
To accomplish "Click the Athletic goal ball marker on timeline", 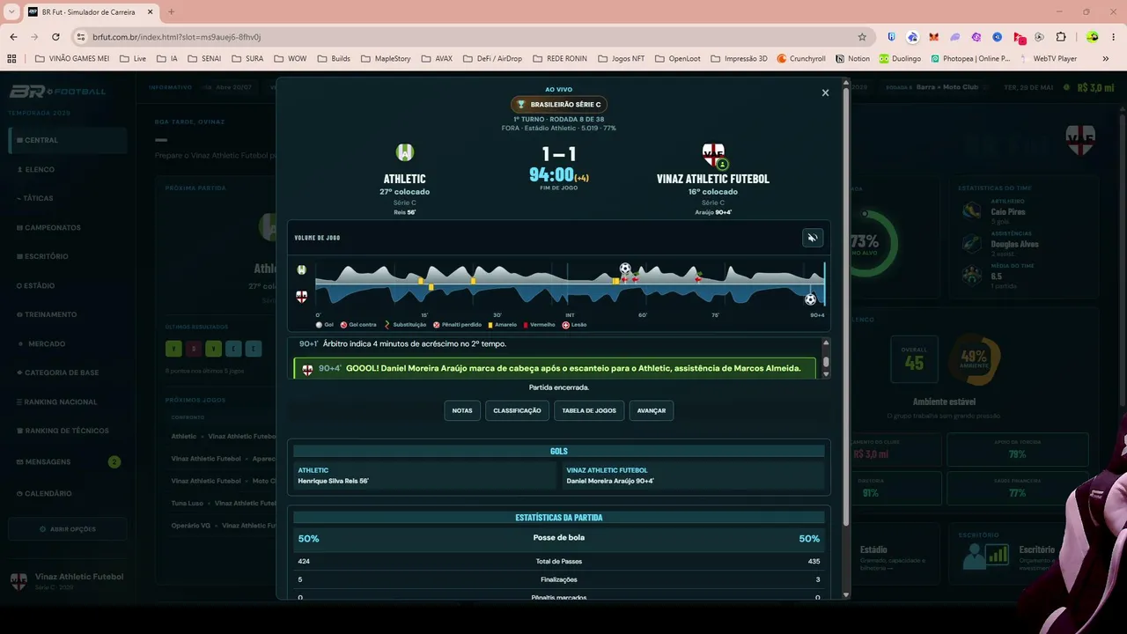I will pyautogui.click(x=625, y=269).
